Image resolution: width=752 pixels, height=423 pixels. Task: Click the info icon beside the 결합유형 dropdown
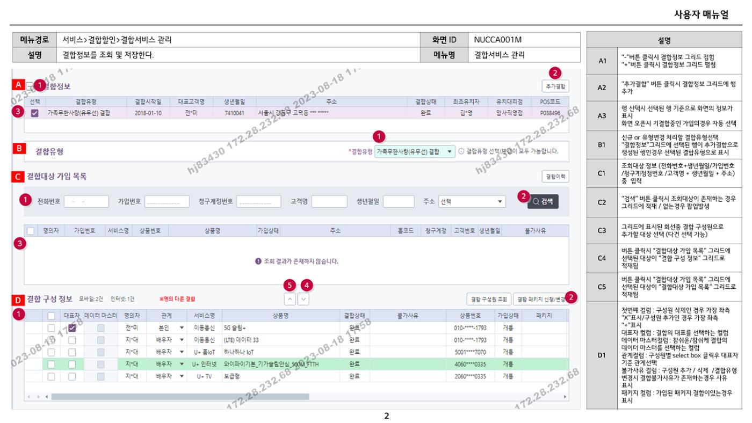coord(461,151)
